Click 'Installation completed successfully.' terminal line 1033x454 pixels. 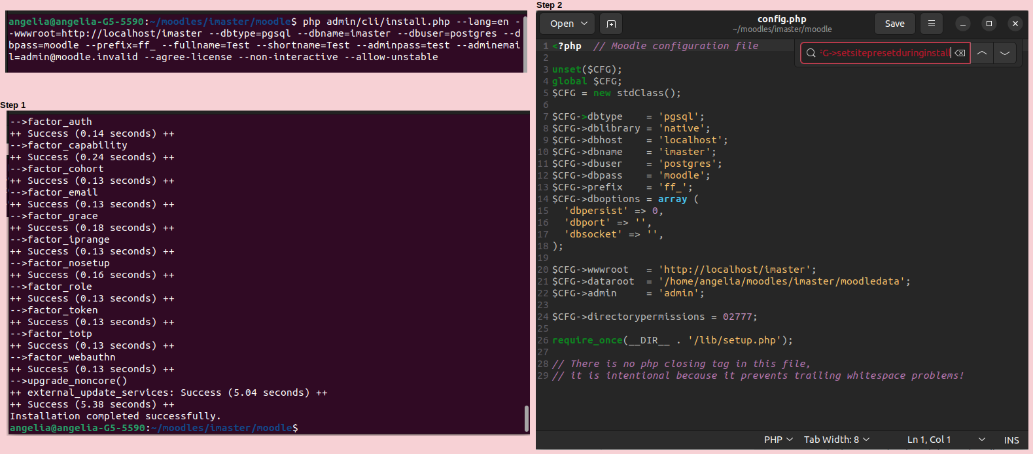tap(115, 416)
